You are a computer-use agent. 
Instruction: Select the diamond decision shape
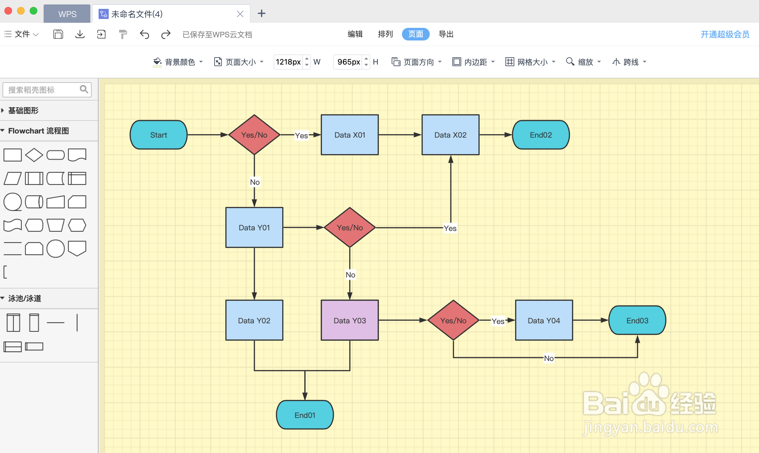click(34, 155)
